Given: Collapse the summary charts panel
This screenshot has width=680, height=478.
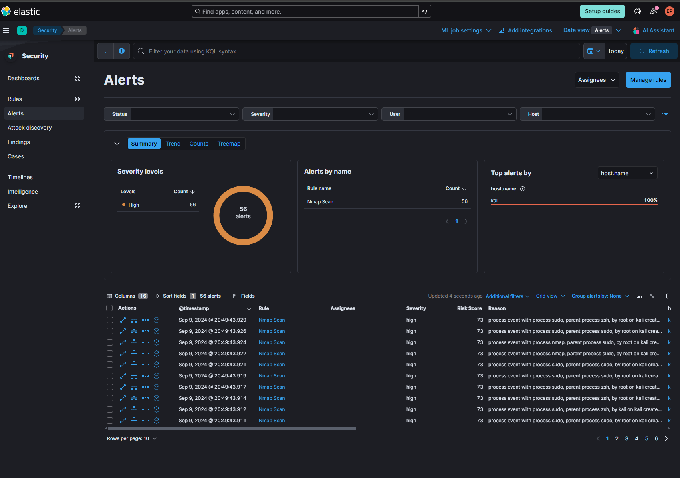Looking at the screenshot, I should pyautogui.click(x=117, y=144).
